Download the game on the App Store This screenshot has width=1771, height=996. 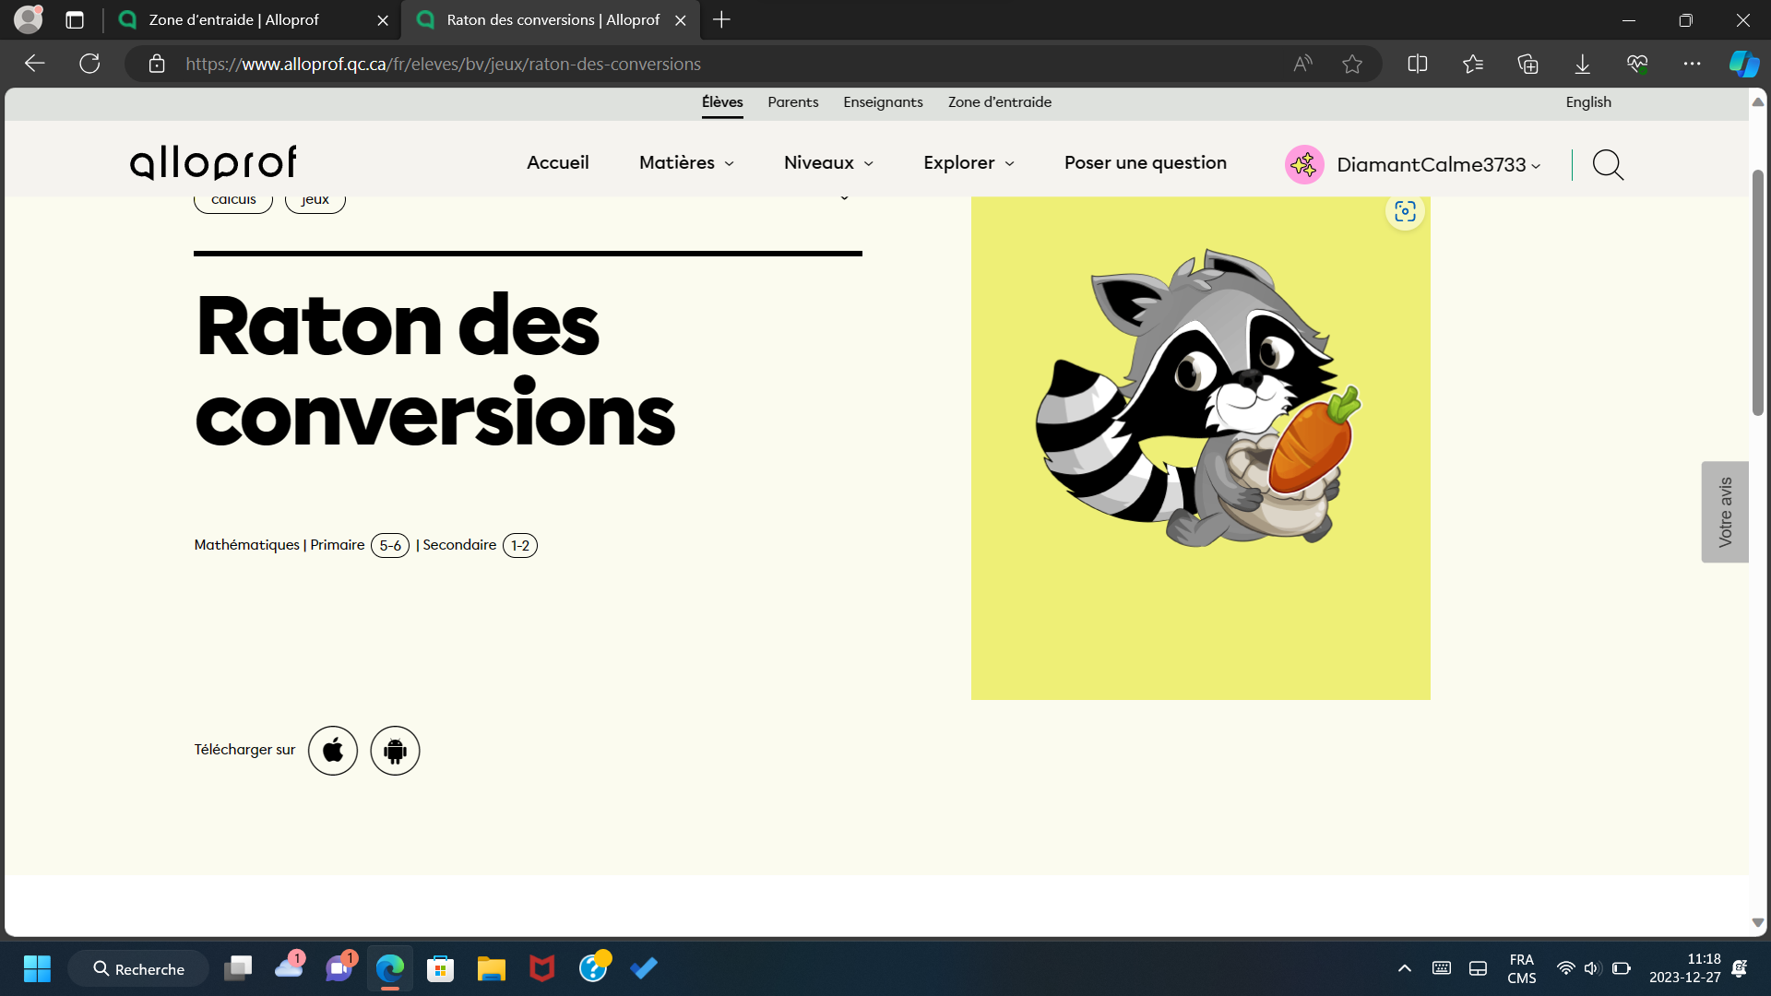point(332,750)
